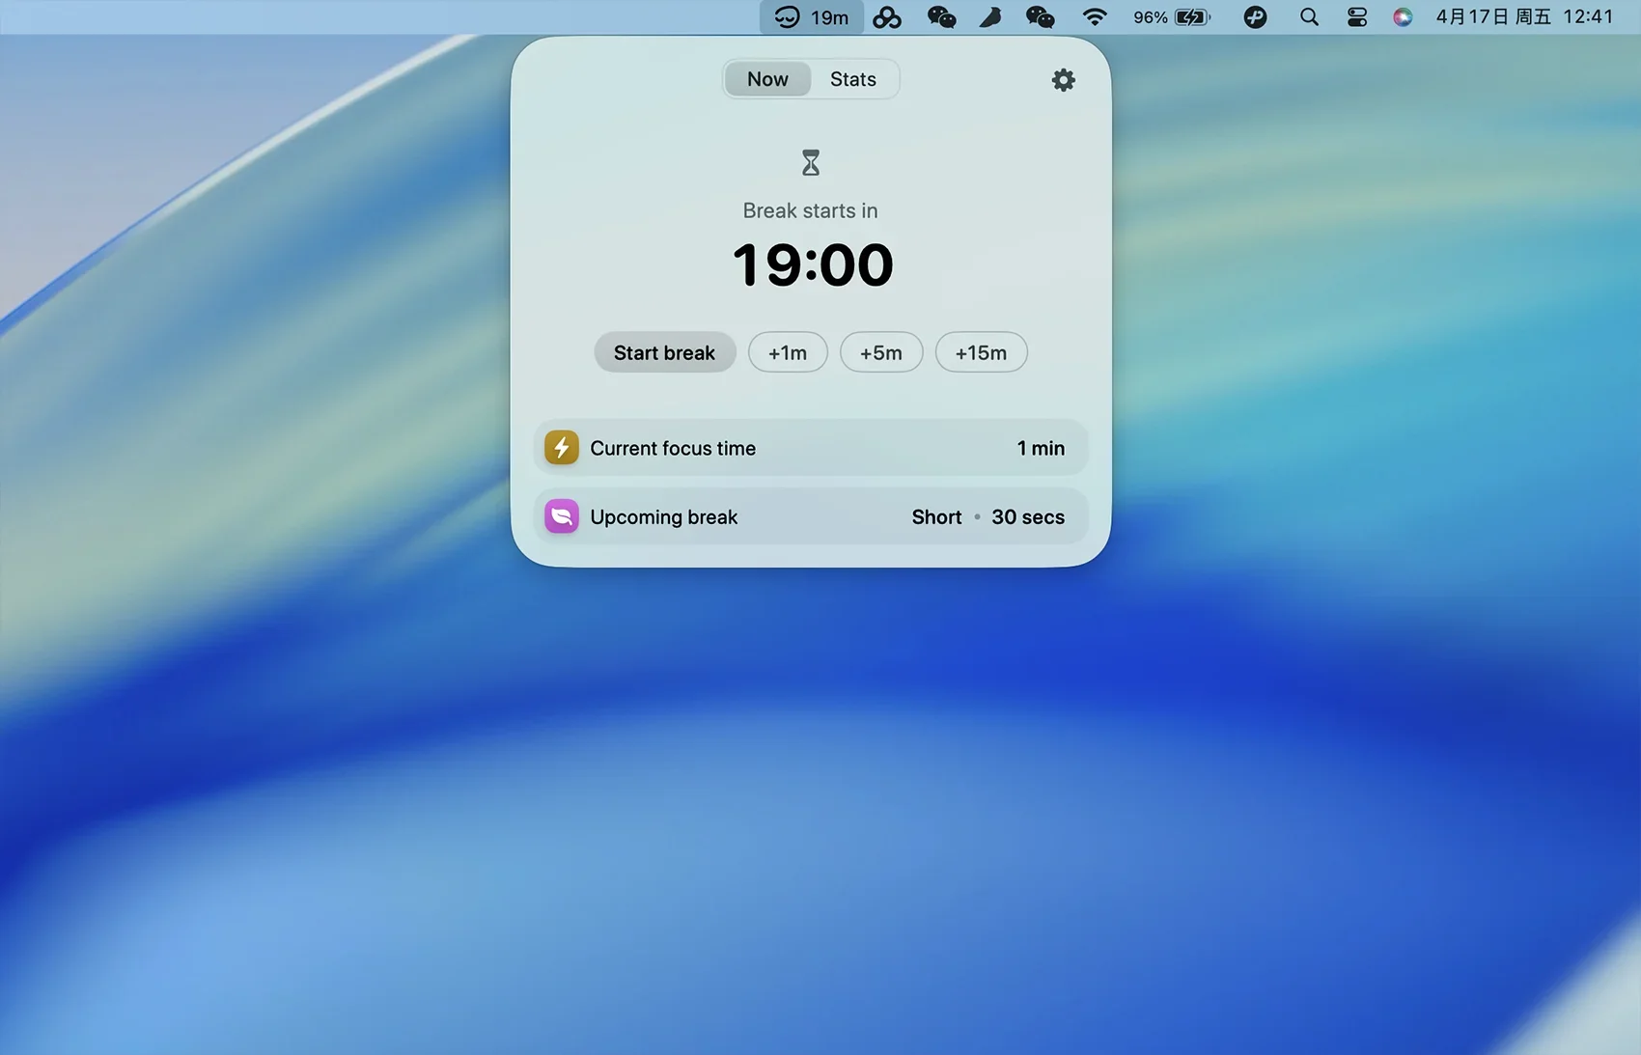
Task: Switch to the Stats tab
Action: click(852, 79)
